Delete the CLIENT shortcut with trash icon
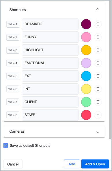Viewport: 112px width, 171px height. pos(98,102)
